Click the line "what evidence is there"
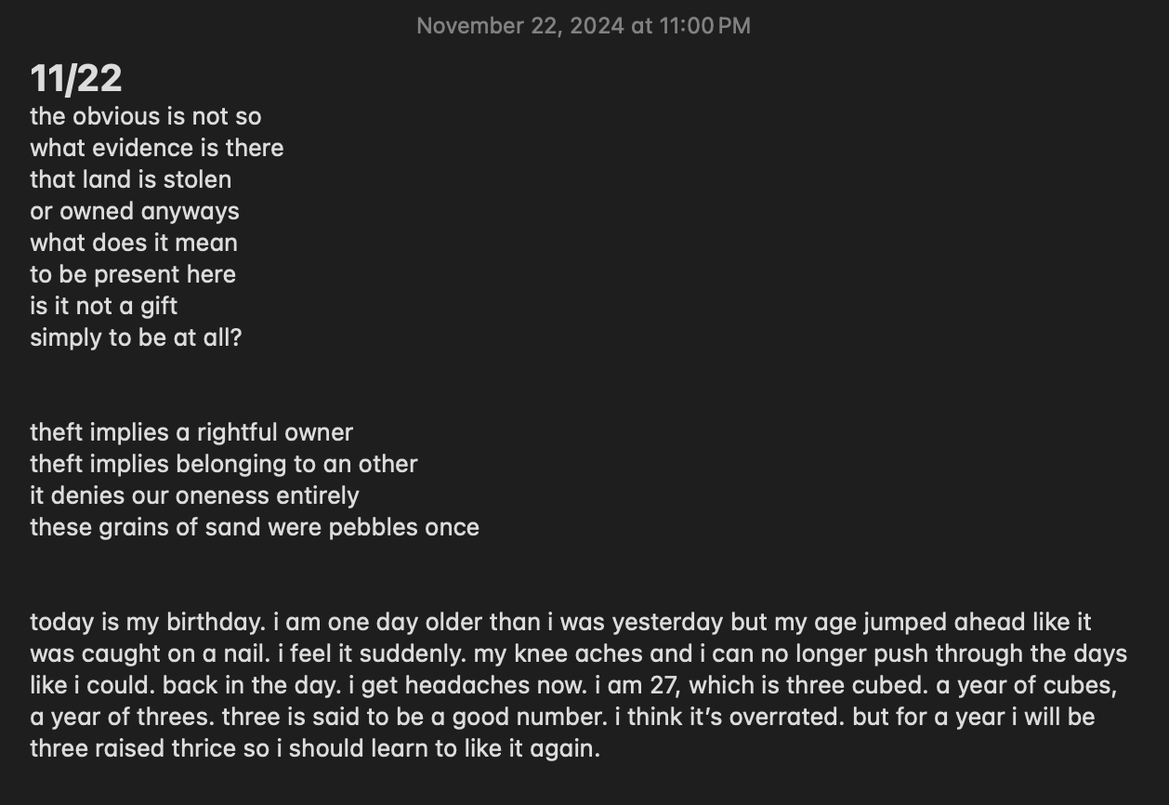 (156, 148)
